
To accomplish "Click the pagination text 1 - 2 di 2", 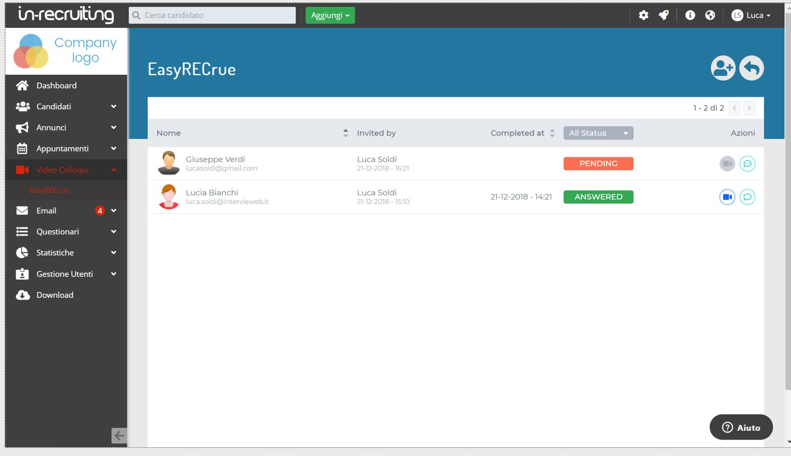I will click(x=708, y=108).
